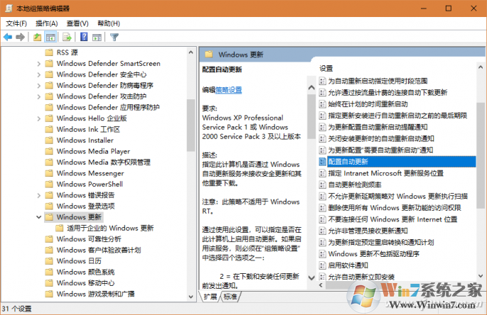Collapse the Windows 更新 tree node

pyautogui.click(x=38, y=217)
